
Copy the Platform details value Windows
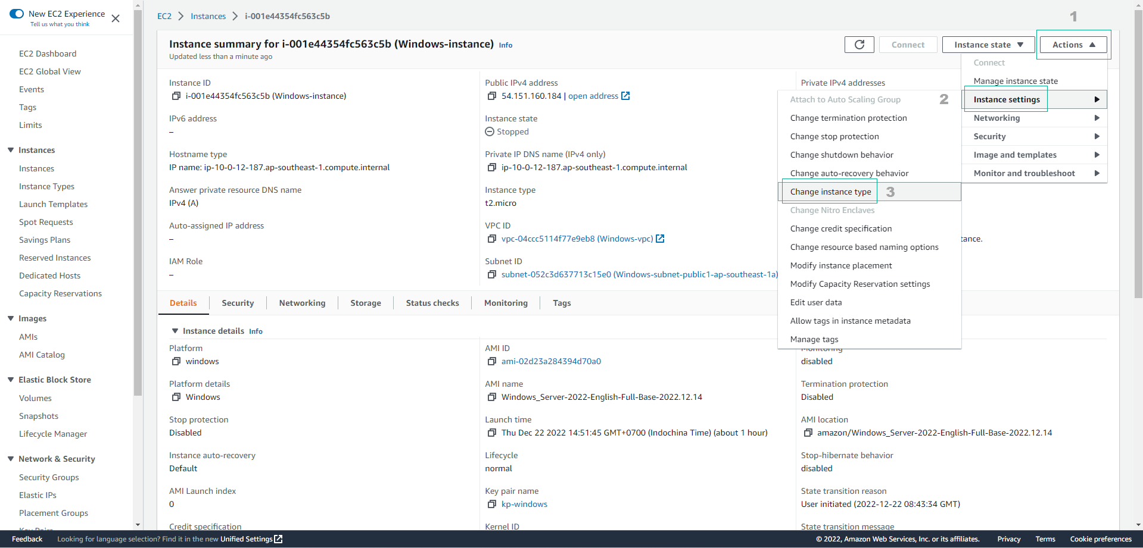[x=176, y=397]
